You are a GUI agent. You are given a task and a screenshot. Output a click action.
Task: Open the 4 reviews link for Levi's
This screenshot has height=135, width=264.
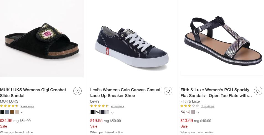coord(117,106)
